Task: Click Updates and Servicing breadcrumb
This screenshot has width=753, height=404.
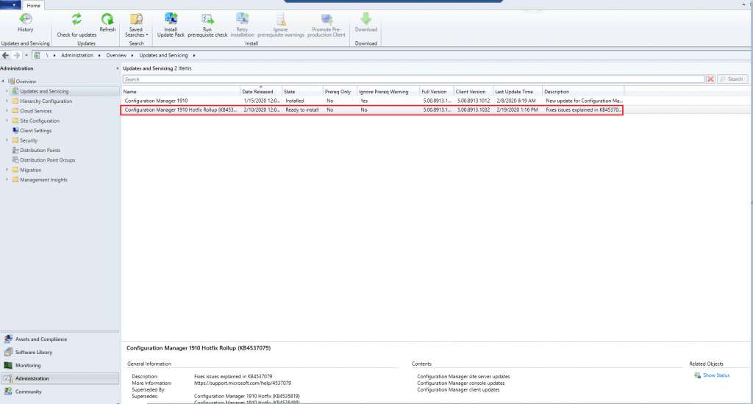Action: pos(163,55)
